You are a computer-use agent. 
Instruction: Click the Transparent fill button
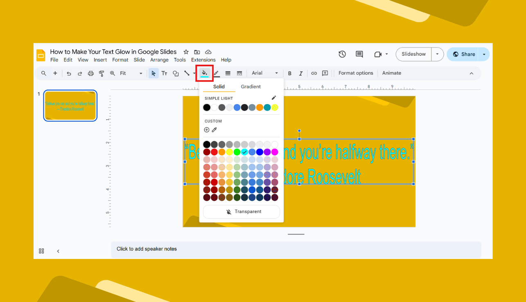pyautogui.click(x=241, y=211)
